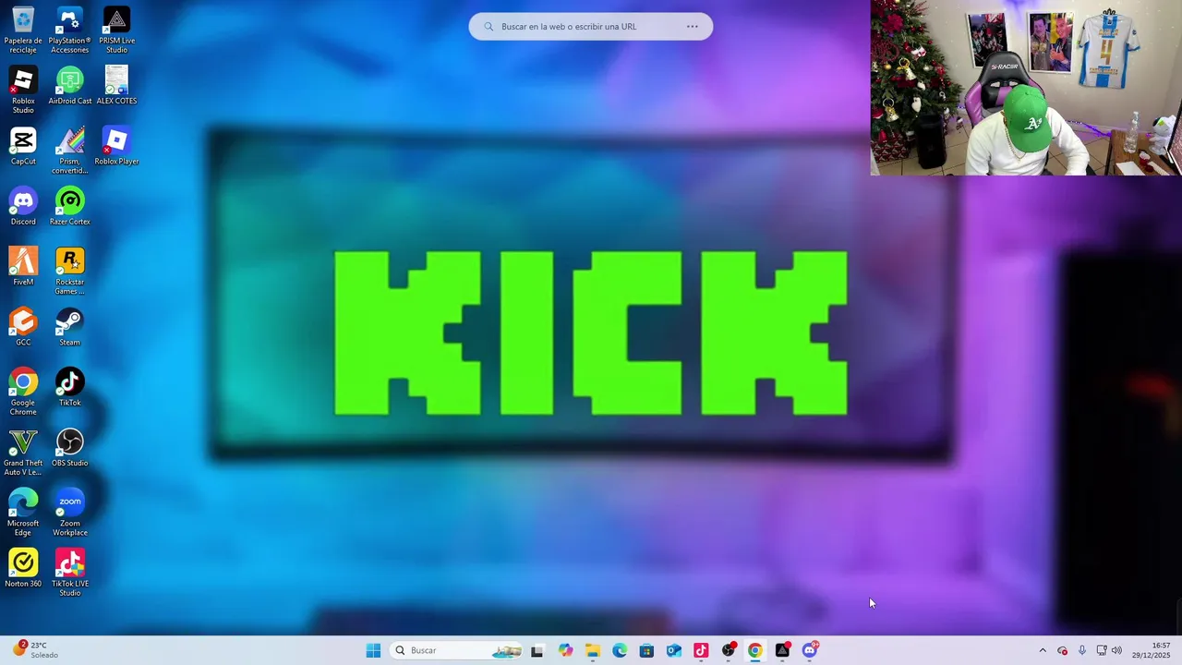Viewport: 1182px width, 665px height.
Task: Select Roblox Studio desktop icon
Action: click(23, 91)
